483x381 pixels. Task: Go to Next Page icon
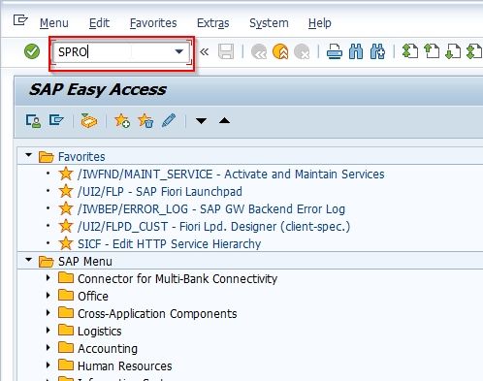453,51
